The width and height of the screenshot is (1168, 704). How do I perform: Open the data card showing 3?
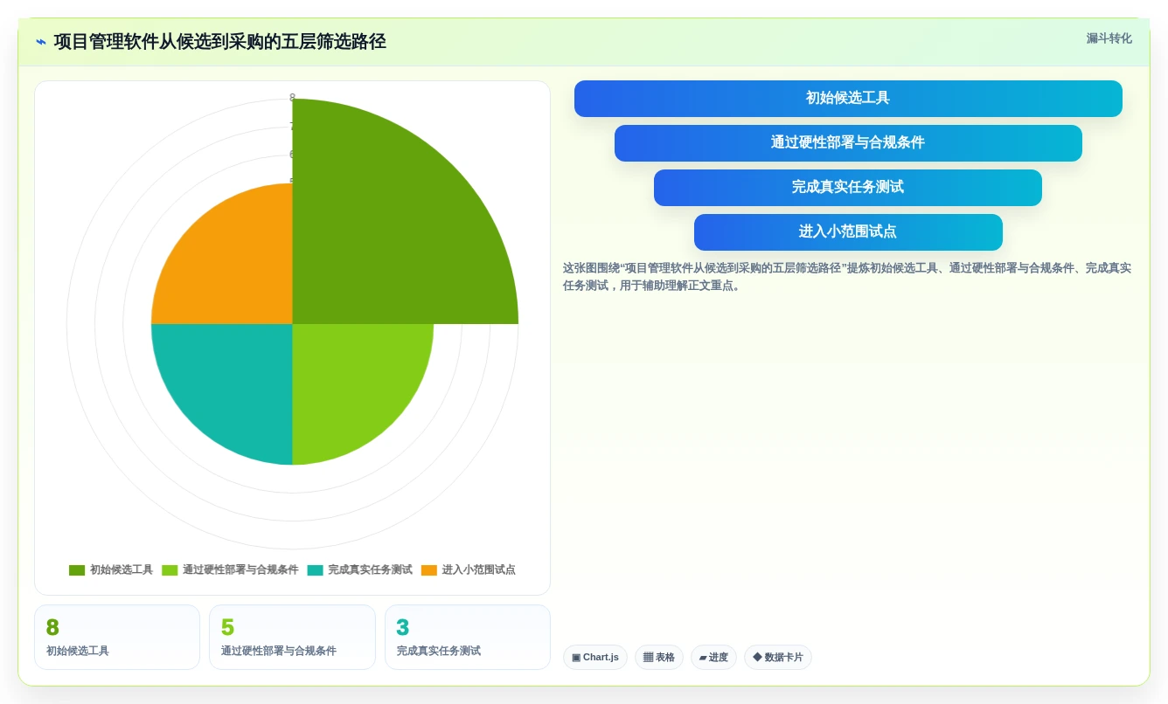point(468,638)
